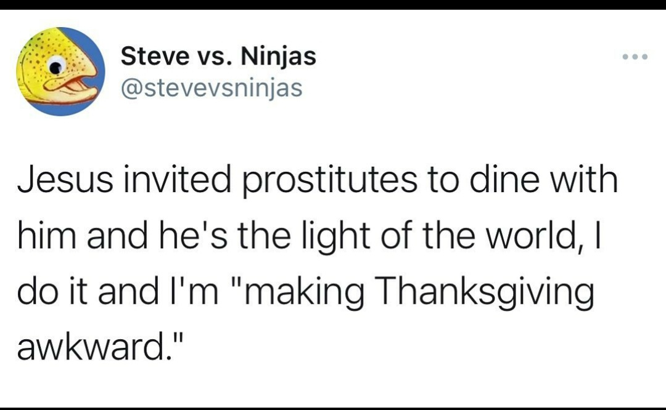Click the black bar above the tweet
666x410 pixels.
pos(333,4)
